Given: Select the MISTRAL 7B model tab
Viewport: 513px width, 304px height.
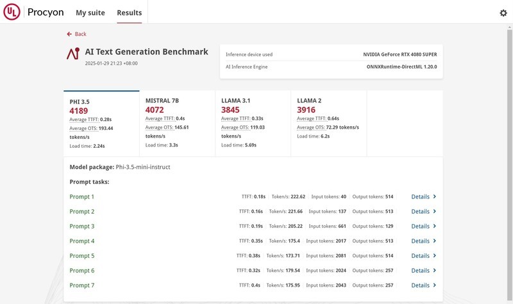Looking at the screenshot, I should (x=176, y=124).
